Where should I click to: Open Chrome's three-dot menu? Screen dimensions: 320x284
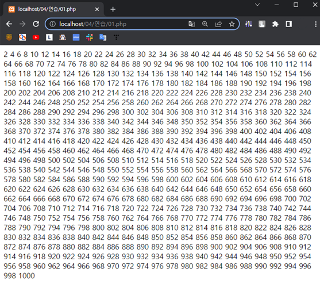point(315,24)
